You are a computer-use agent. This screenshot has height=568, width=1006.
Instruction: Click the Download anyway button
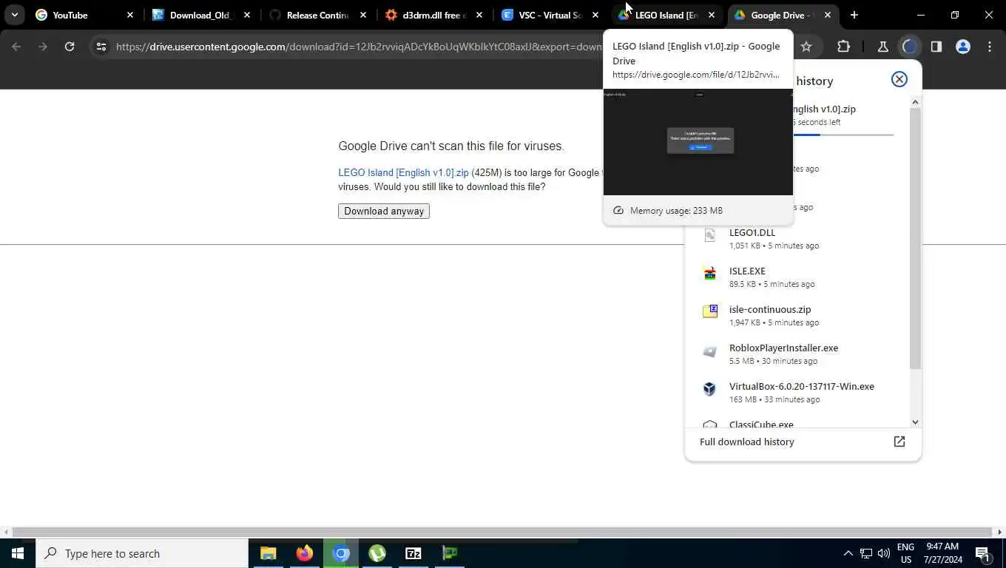pos(384,211)
